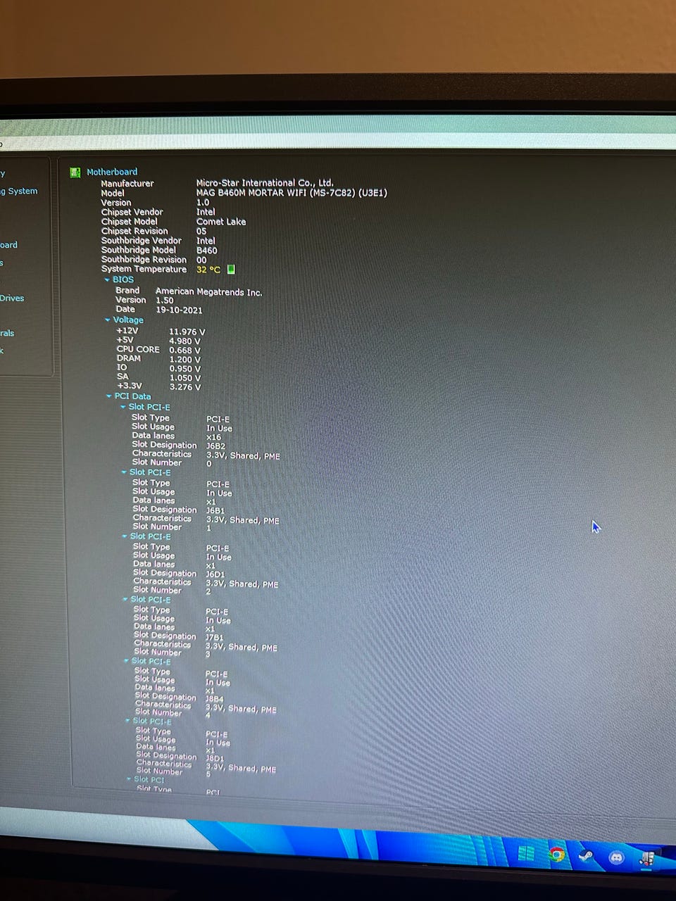676x901 pixels.
Task: Collapse the PCI Data section
Action: pos(109,396)
